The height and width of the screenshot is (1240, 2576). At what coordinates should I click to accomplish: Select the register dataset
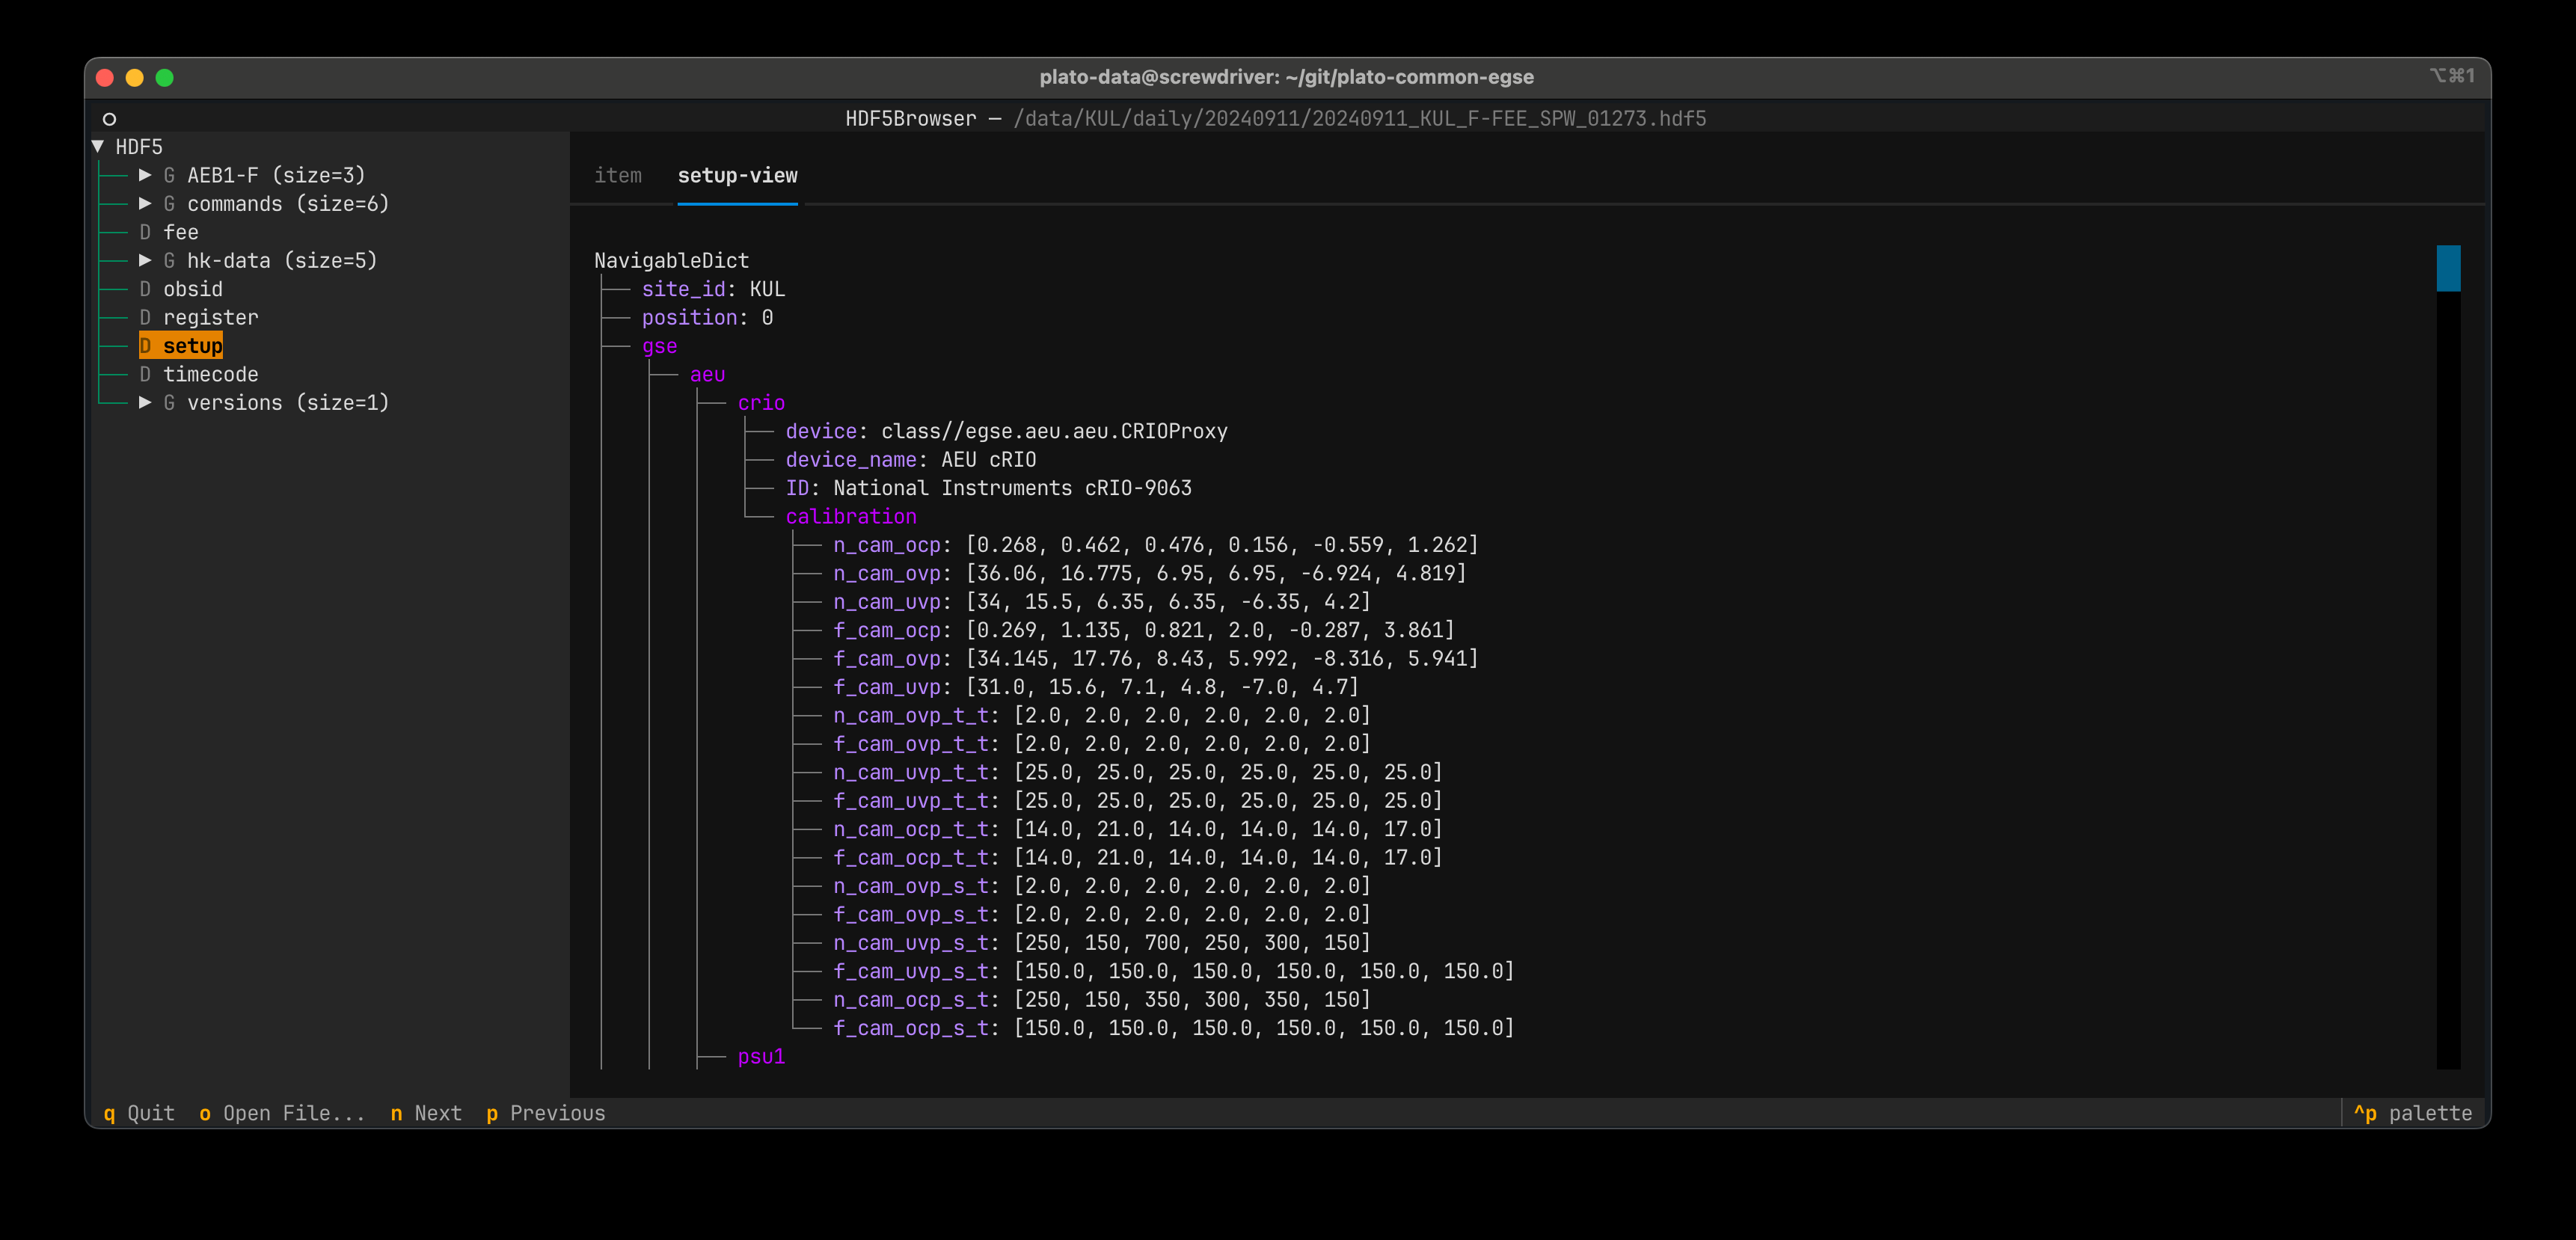coord(199,318)
